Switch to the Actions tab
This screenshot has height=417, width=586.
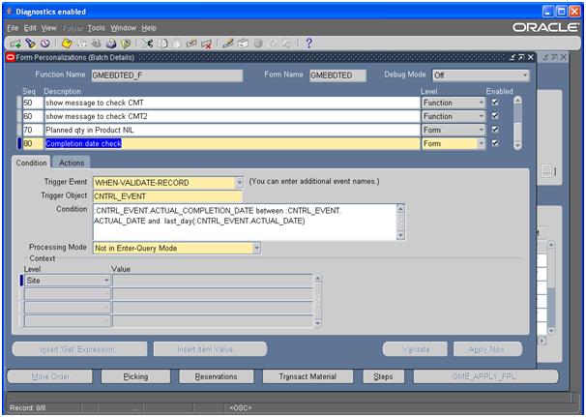pos(72,163)
